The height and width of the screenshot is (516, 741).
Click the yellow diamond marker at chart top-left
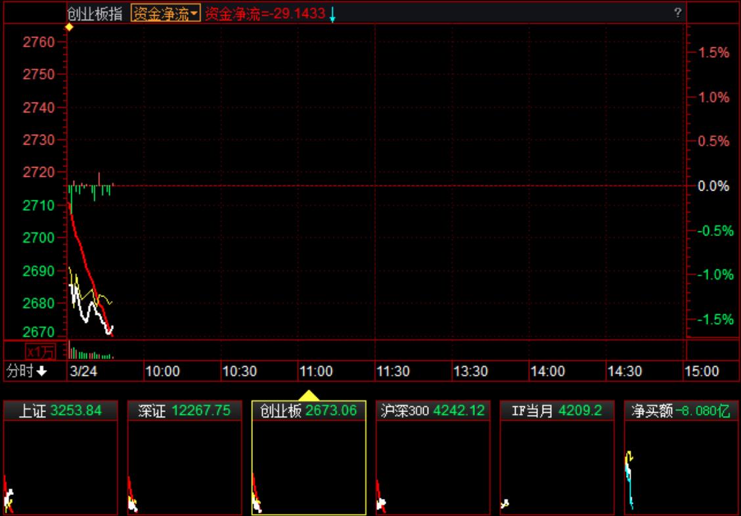point(68,27)
